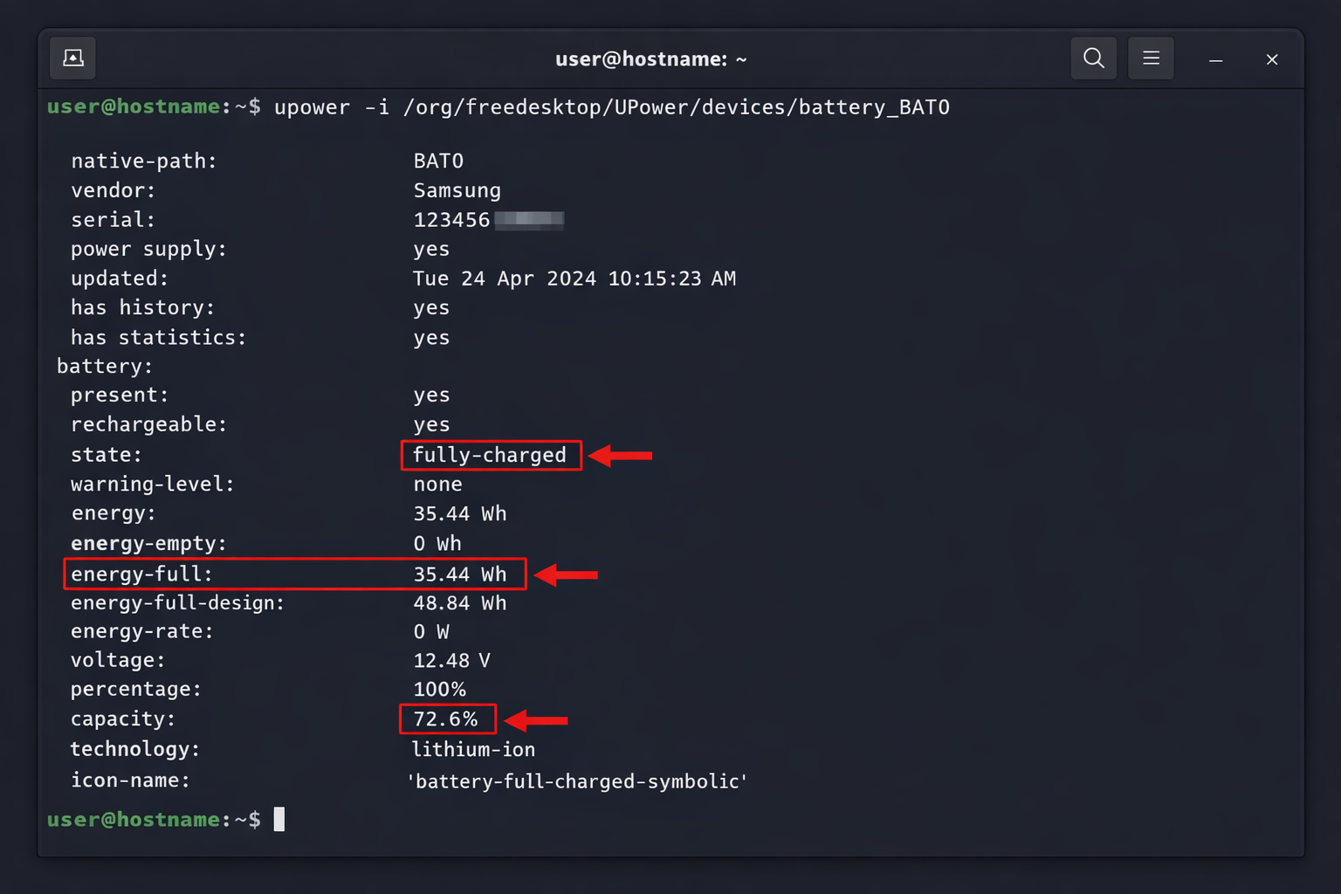Click the Samsung vendor value
Viewport: 1341px width, 894px height.
[457, 189]
